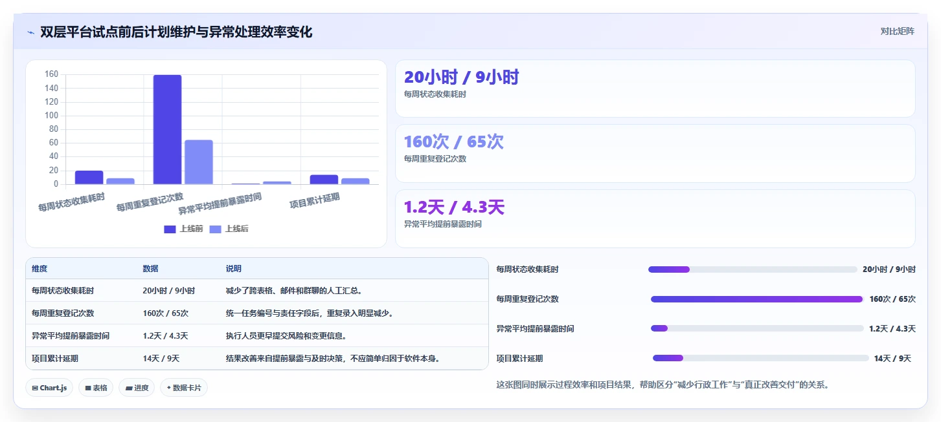Click the 上线前 bar for 每周状态收集耗时
The image size is (941, 422).
[89, 178]
